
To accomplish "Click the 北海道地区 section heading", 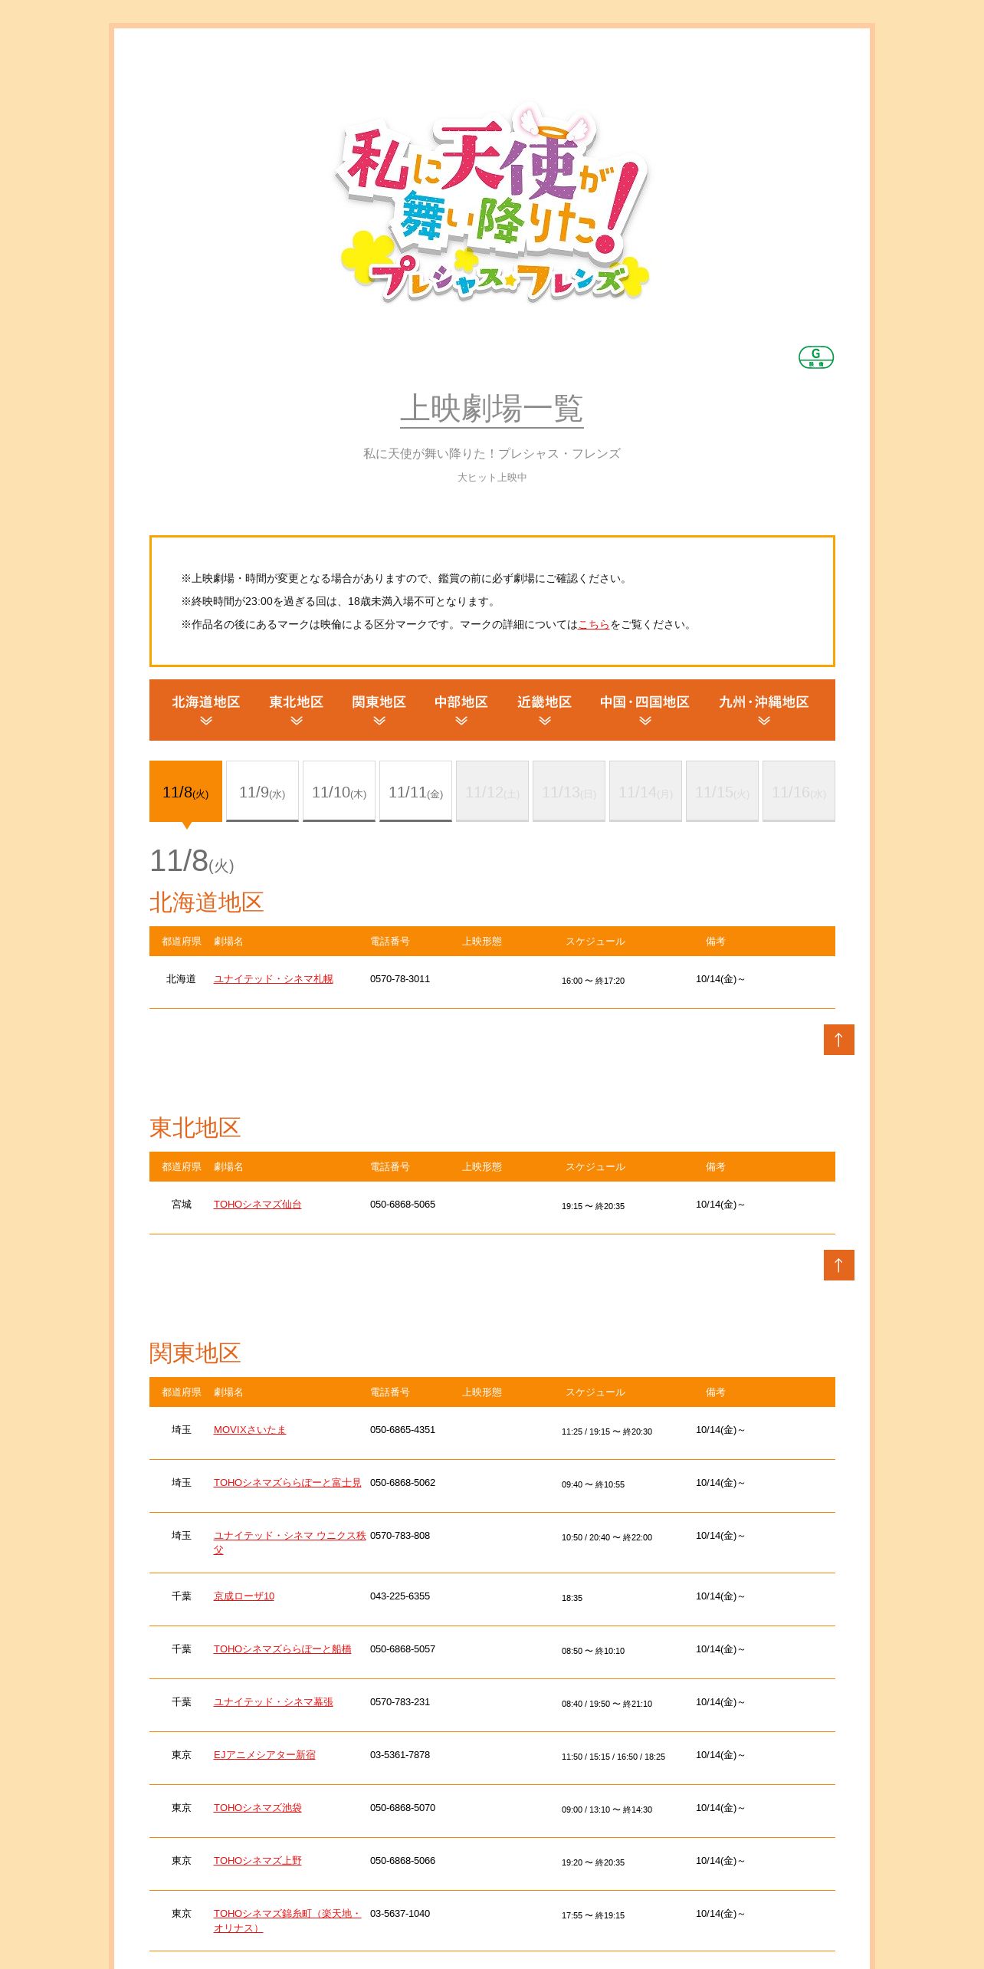I will 206,902.
